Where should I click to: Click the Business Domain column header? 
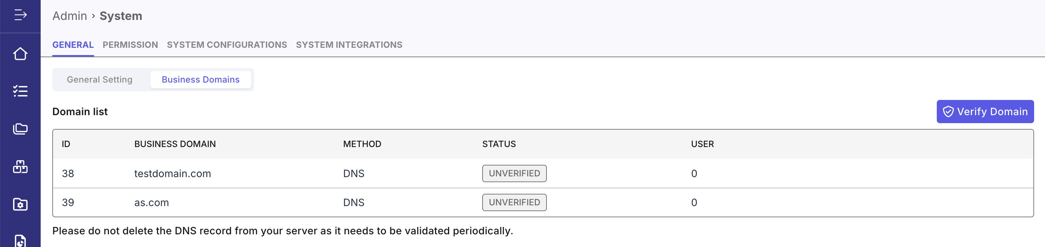click(175, 144)
